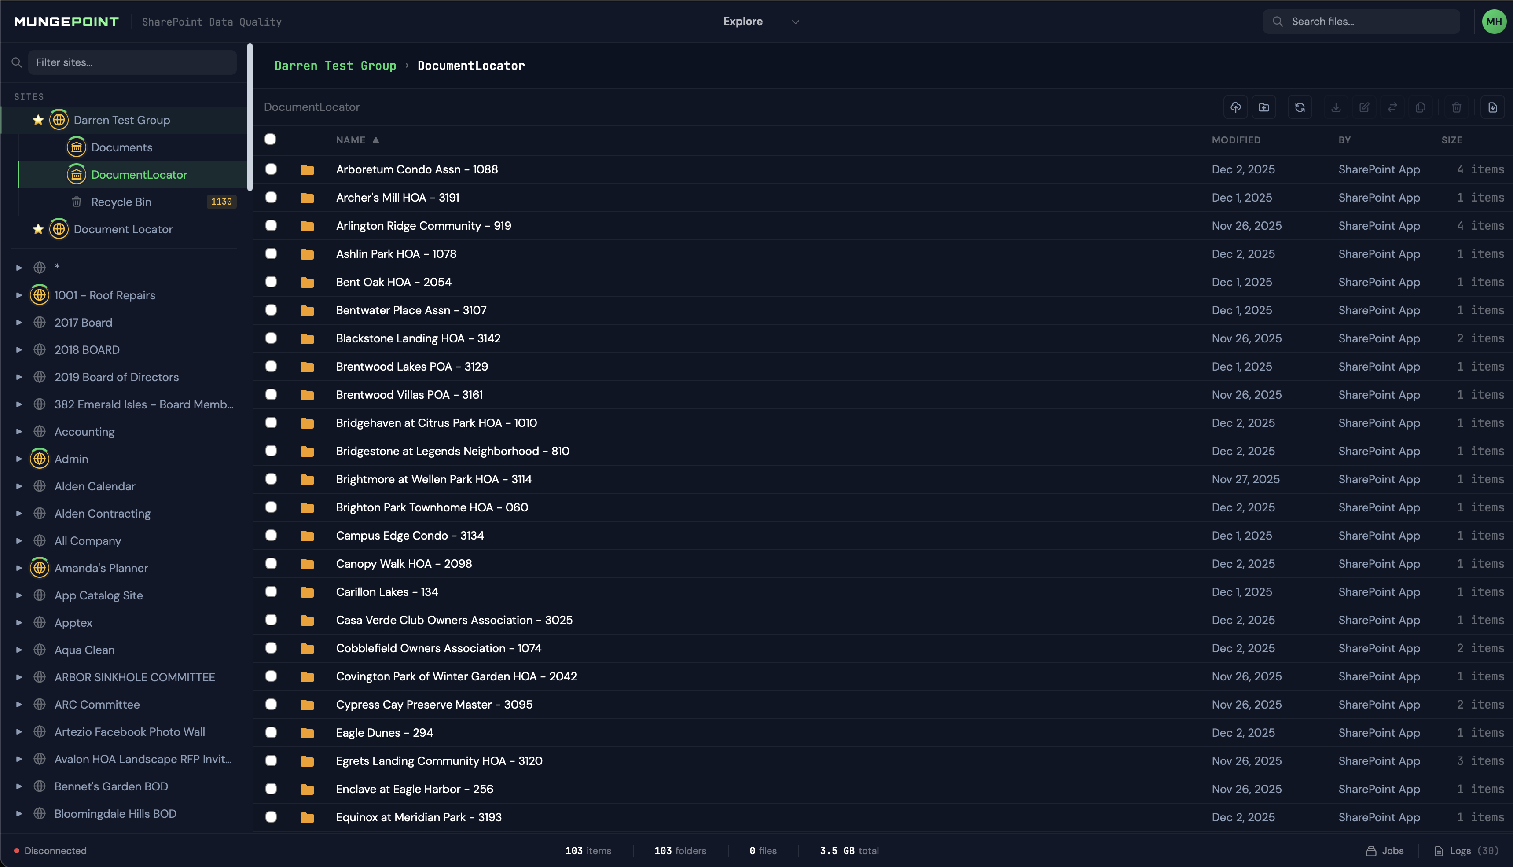Click the Disconnected status indicator
The image size is (1513, 867).
(x=50, y=851)
